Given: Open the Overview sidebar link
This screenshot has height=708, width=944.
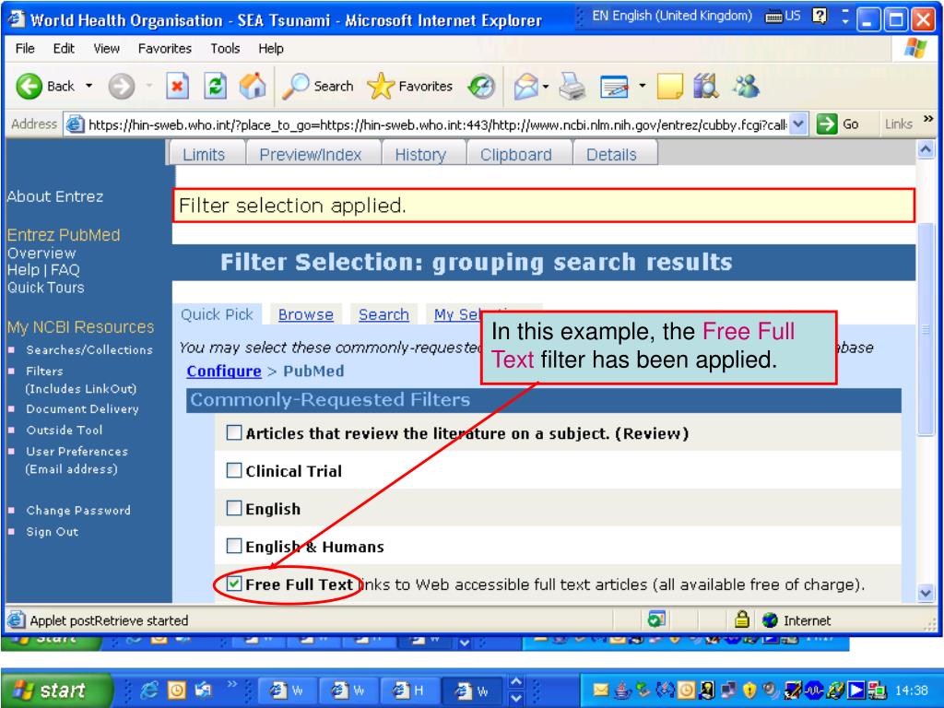Looking at the screenshot, I should [41, 253].
